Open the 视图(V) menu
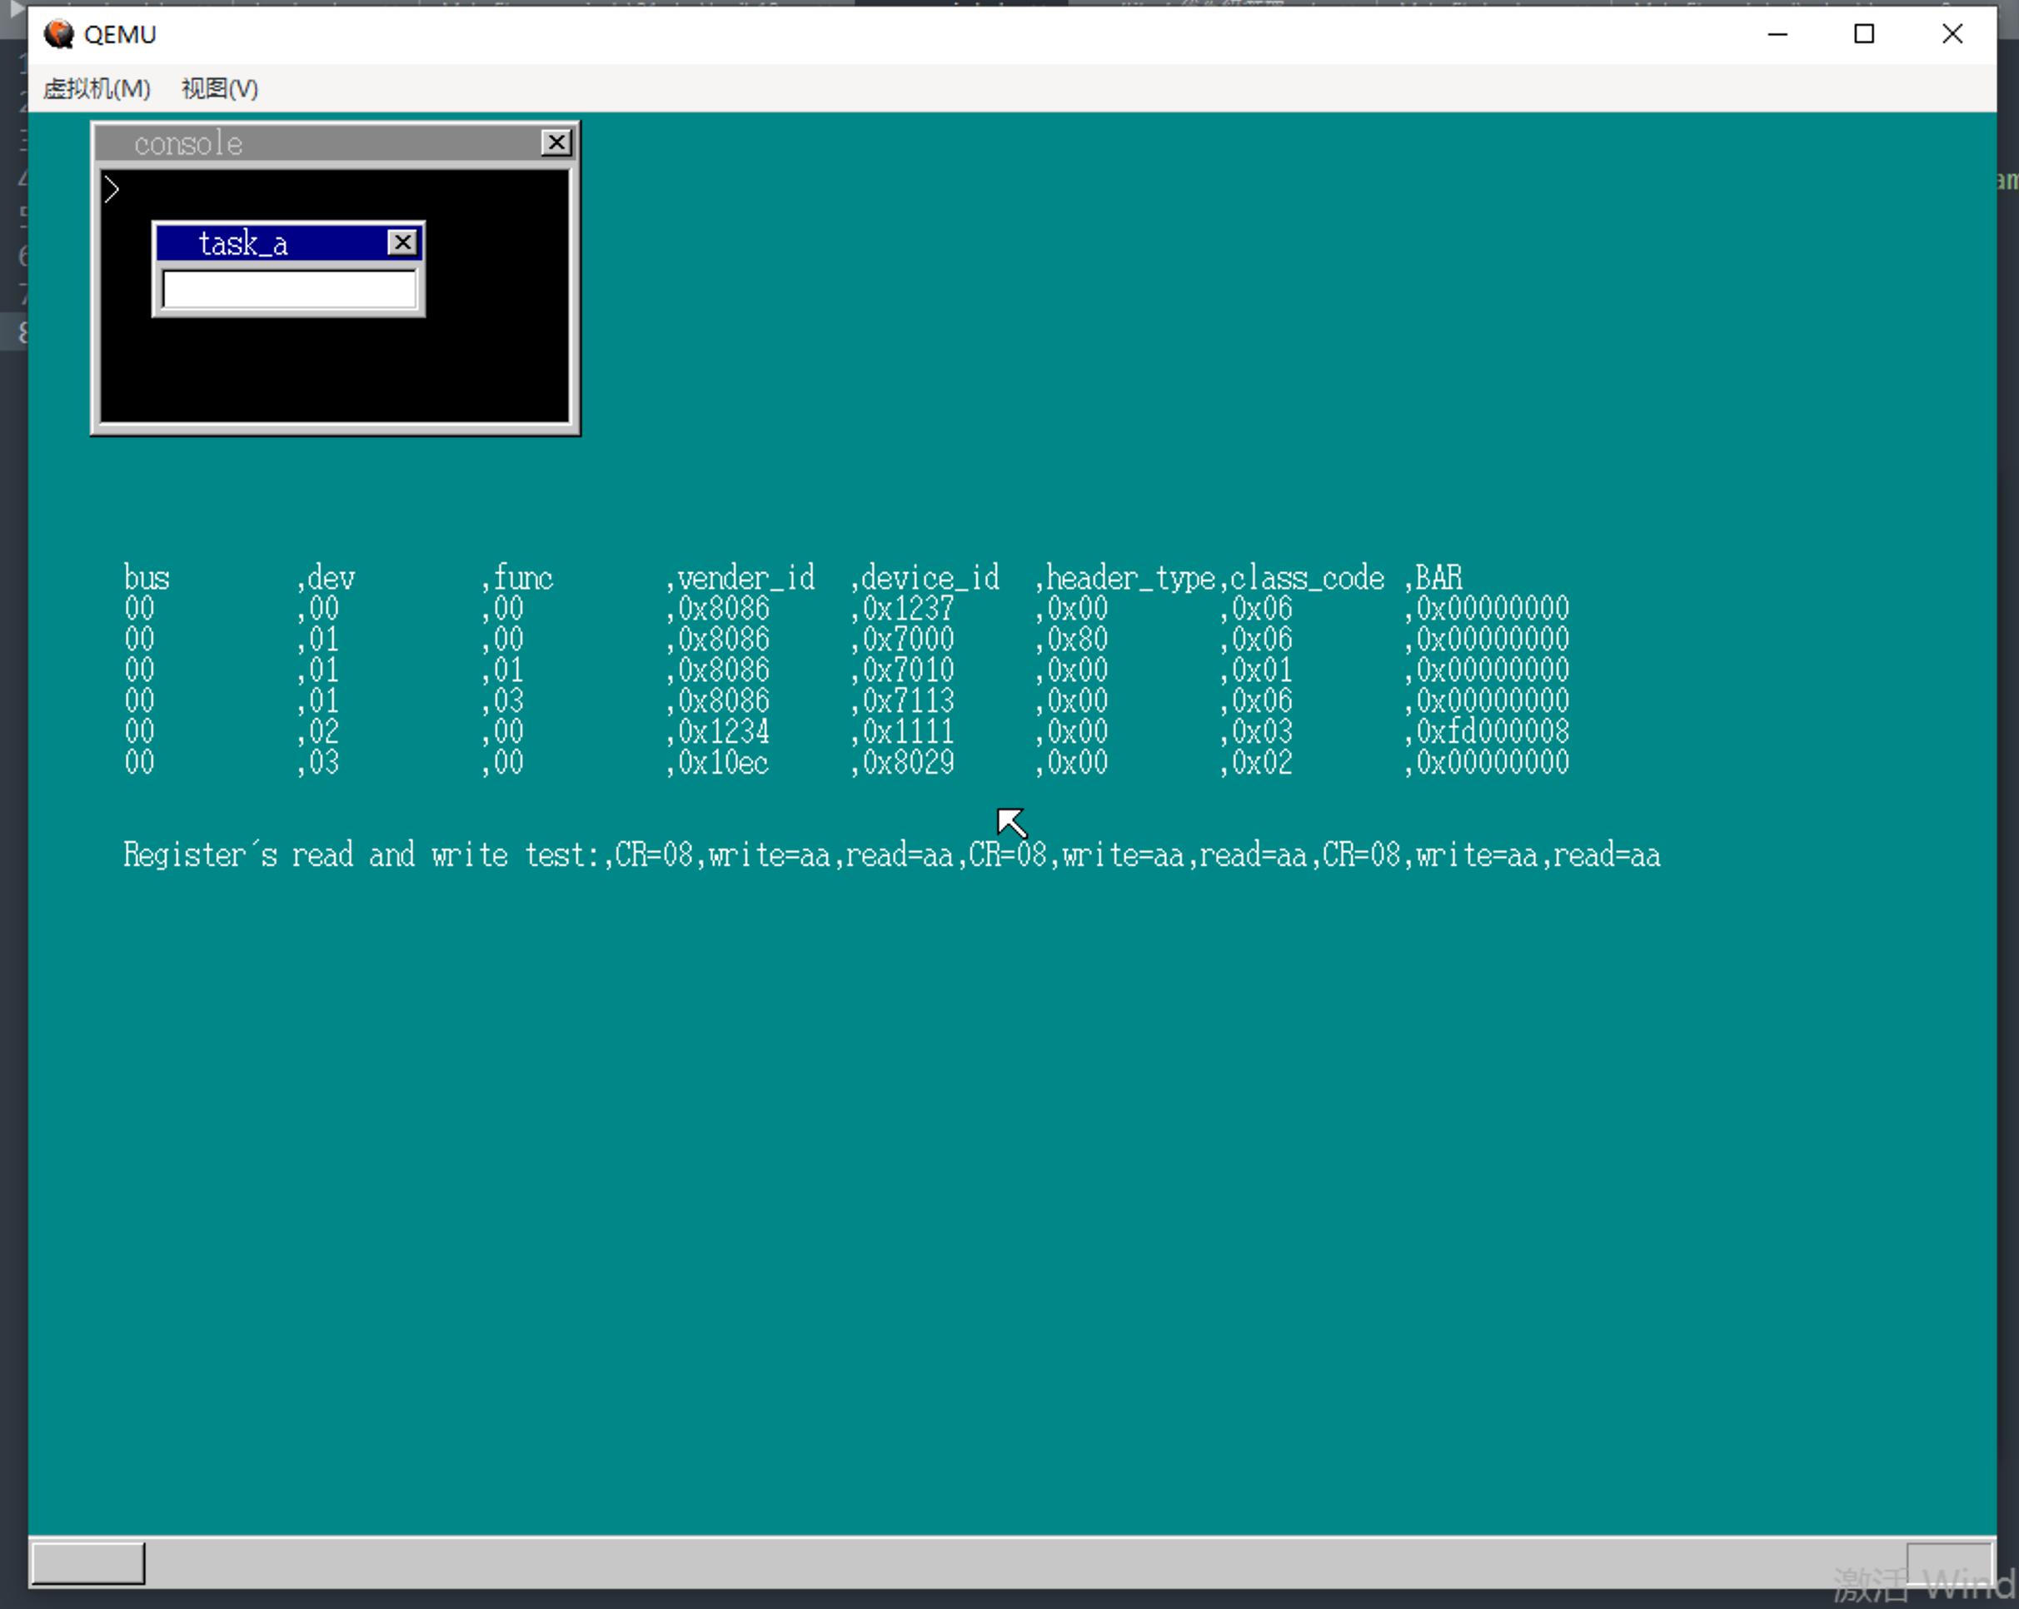 [x=219, y=89]
